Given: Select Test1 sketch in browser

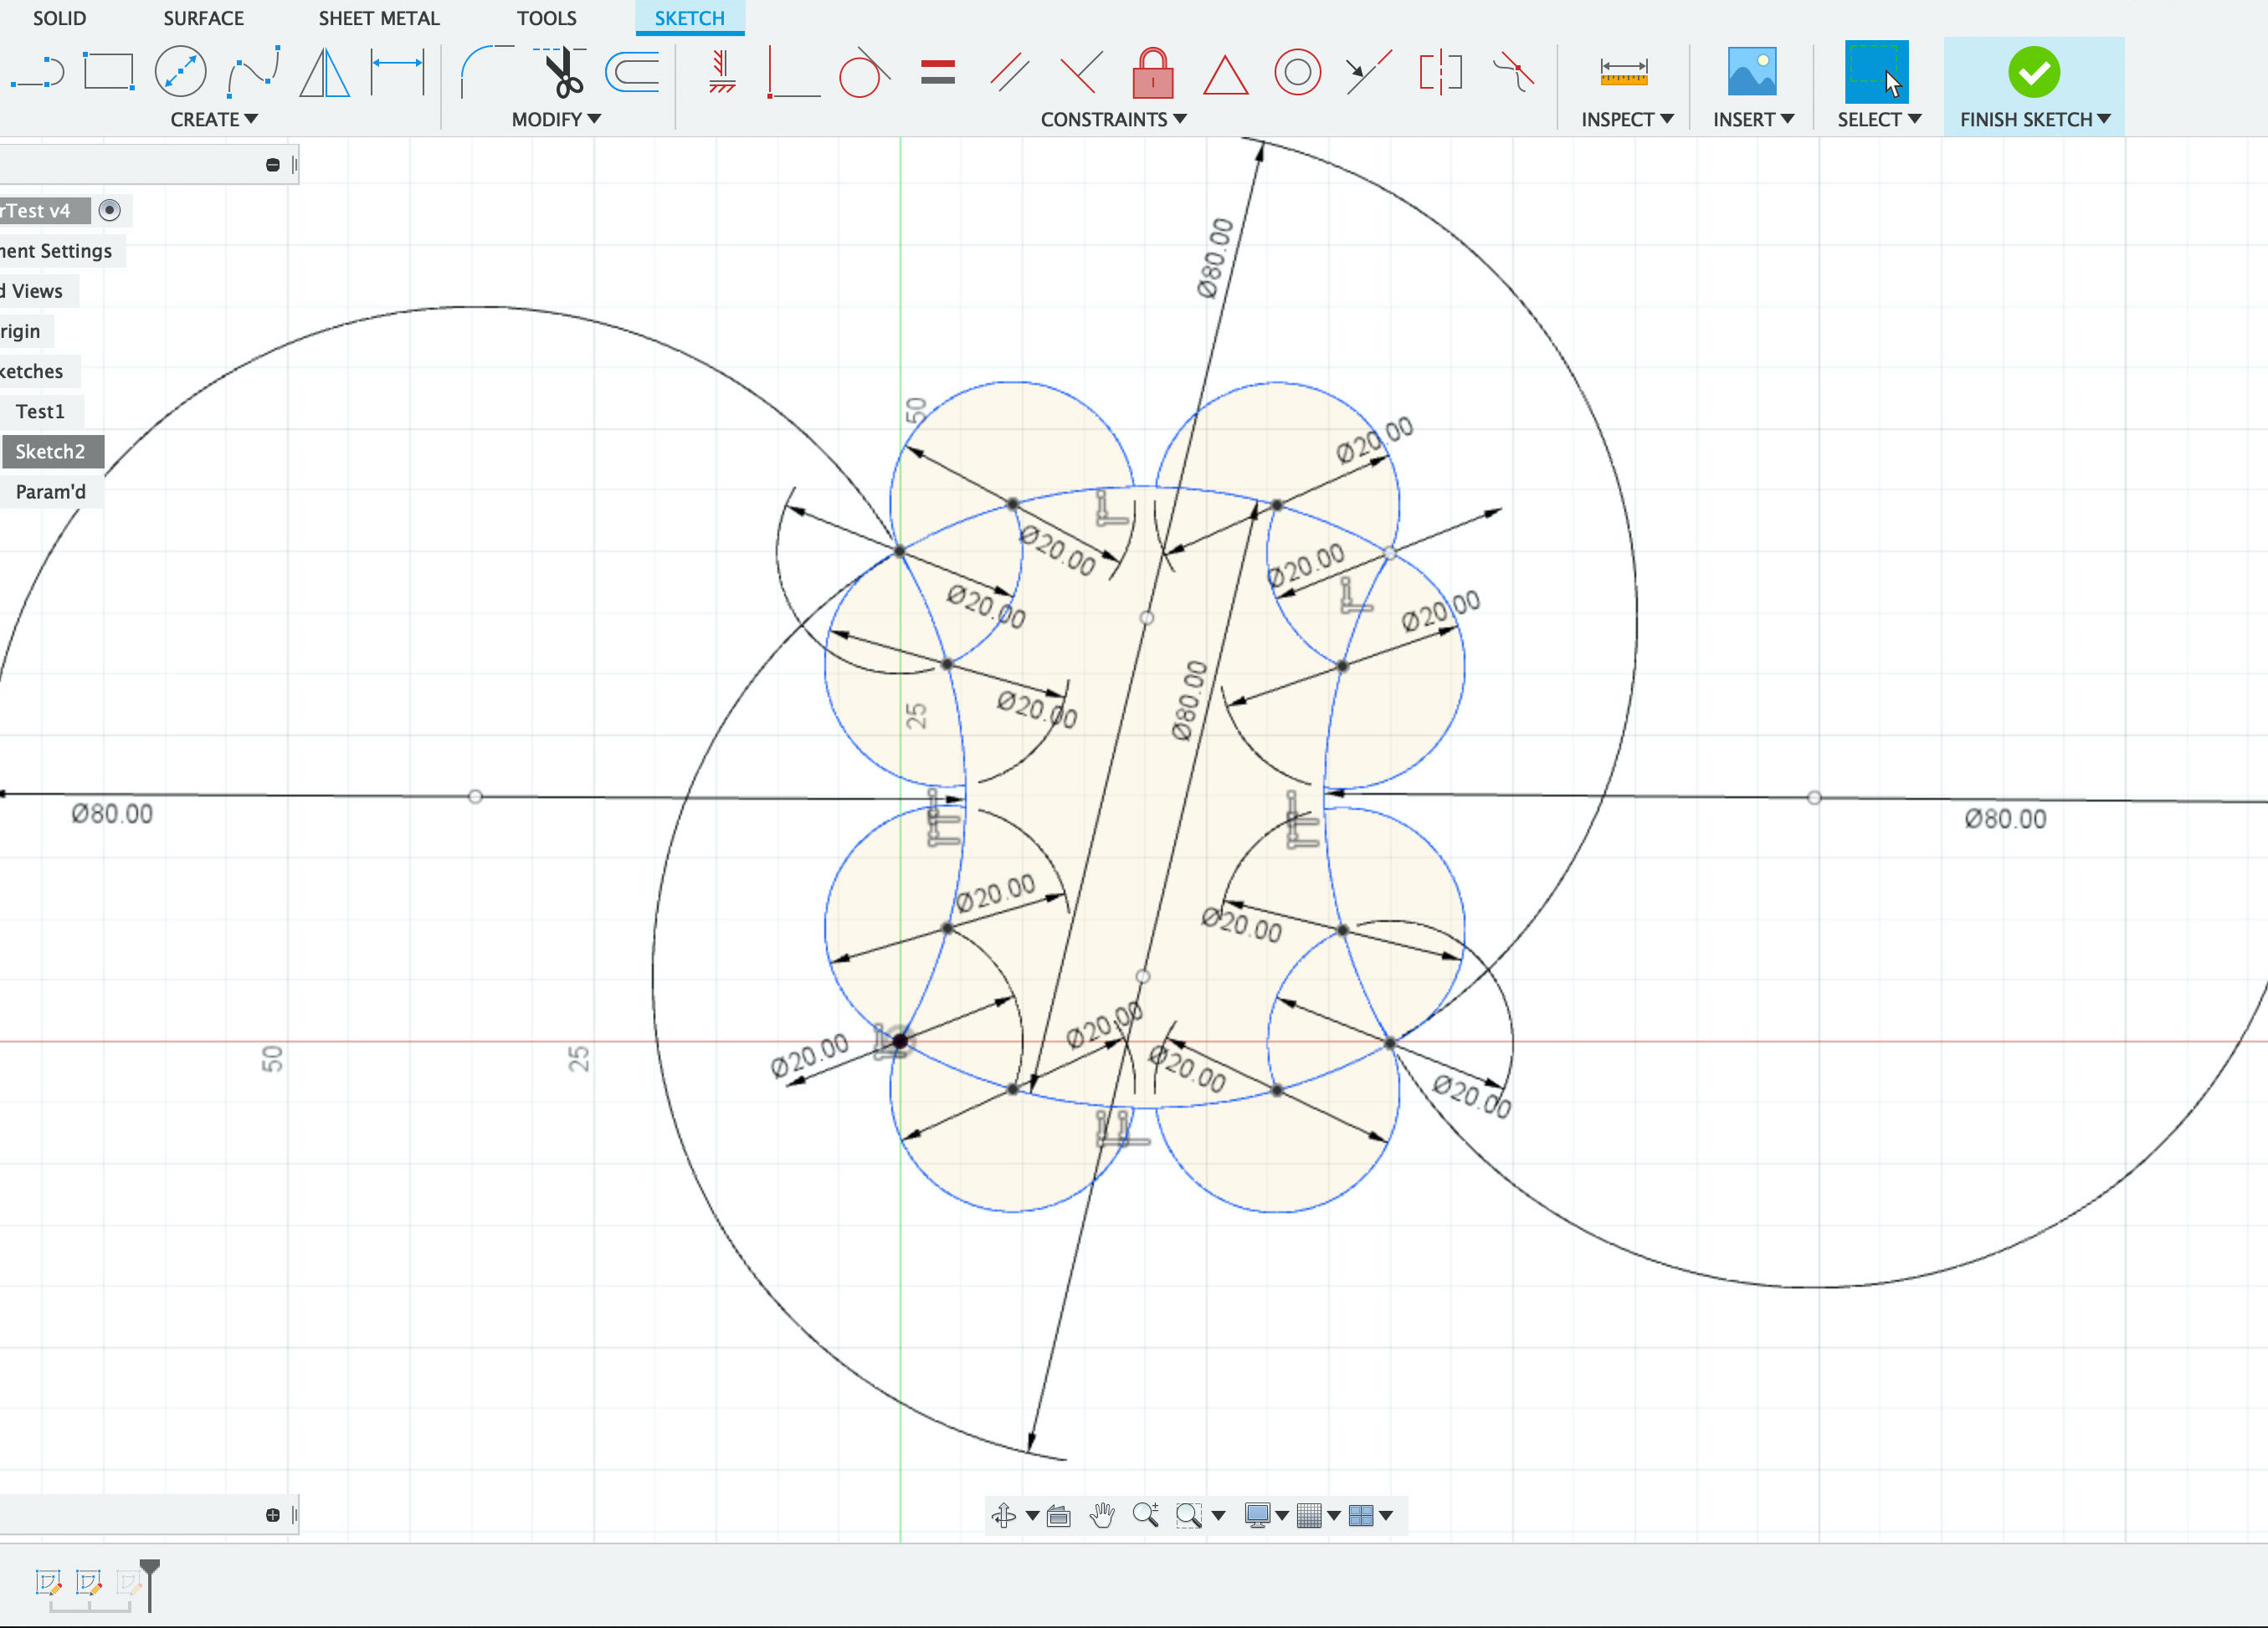Looking at the screenshot, I should tap(40, 412).
